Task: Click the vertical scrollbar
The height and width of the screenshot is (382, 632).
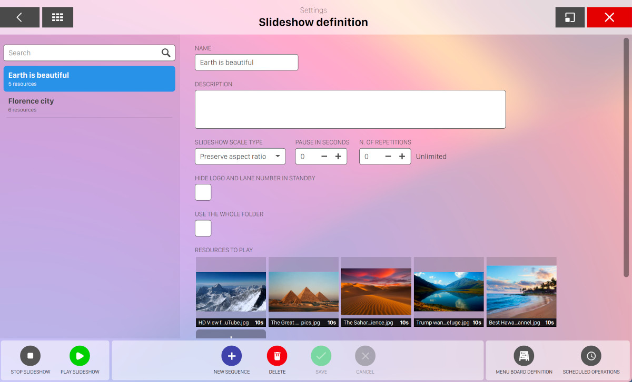Action: point(626,158)
